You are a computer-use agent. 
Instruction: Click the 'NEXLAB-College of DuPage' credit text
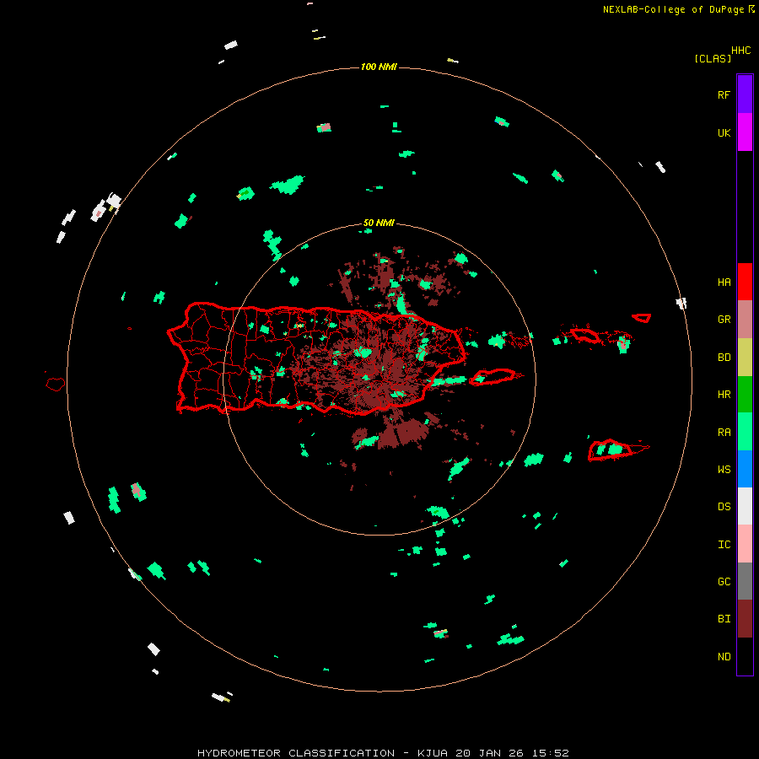point(673,9)
